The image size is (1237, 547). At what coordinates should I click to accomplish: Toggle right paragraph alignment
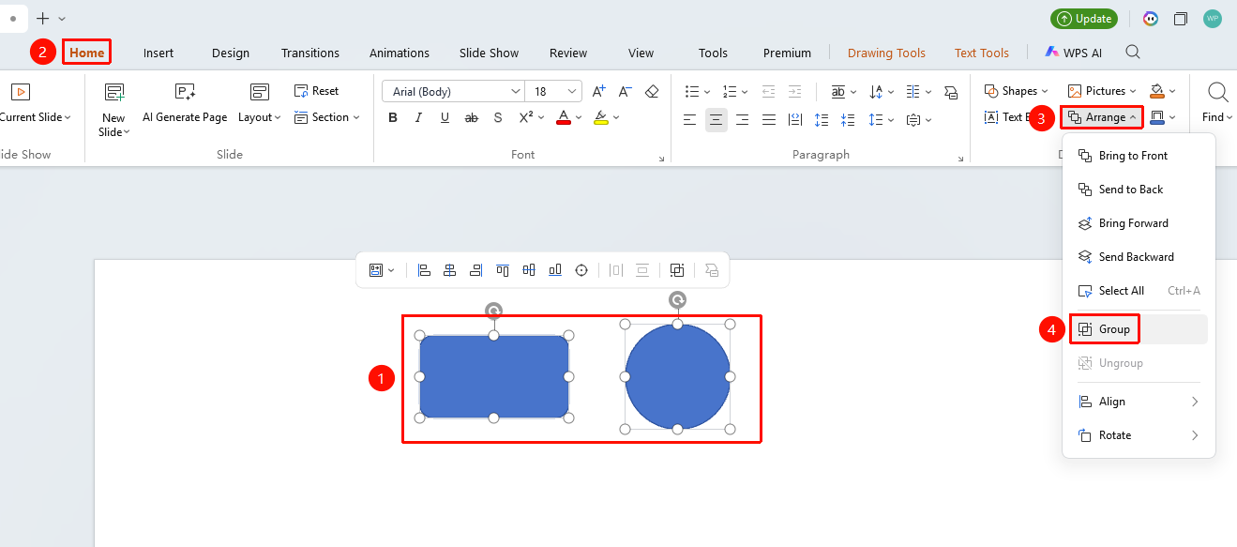point(743,119)
